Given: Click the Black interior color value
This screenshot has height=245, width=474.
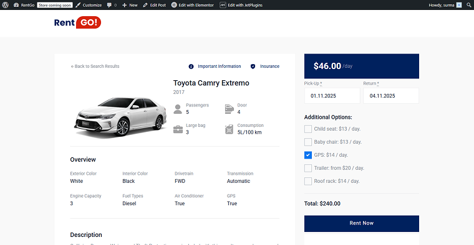Looking at the screenshot, I should coord(128,181).
